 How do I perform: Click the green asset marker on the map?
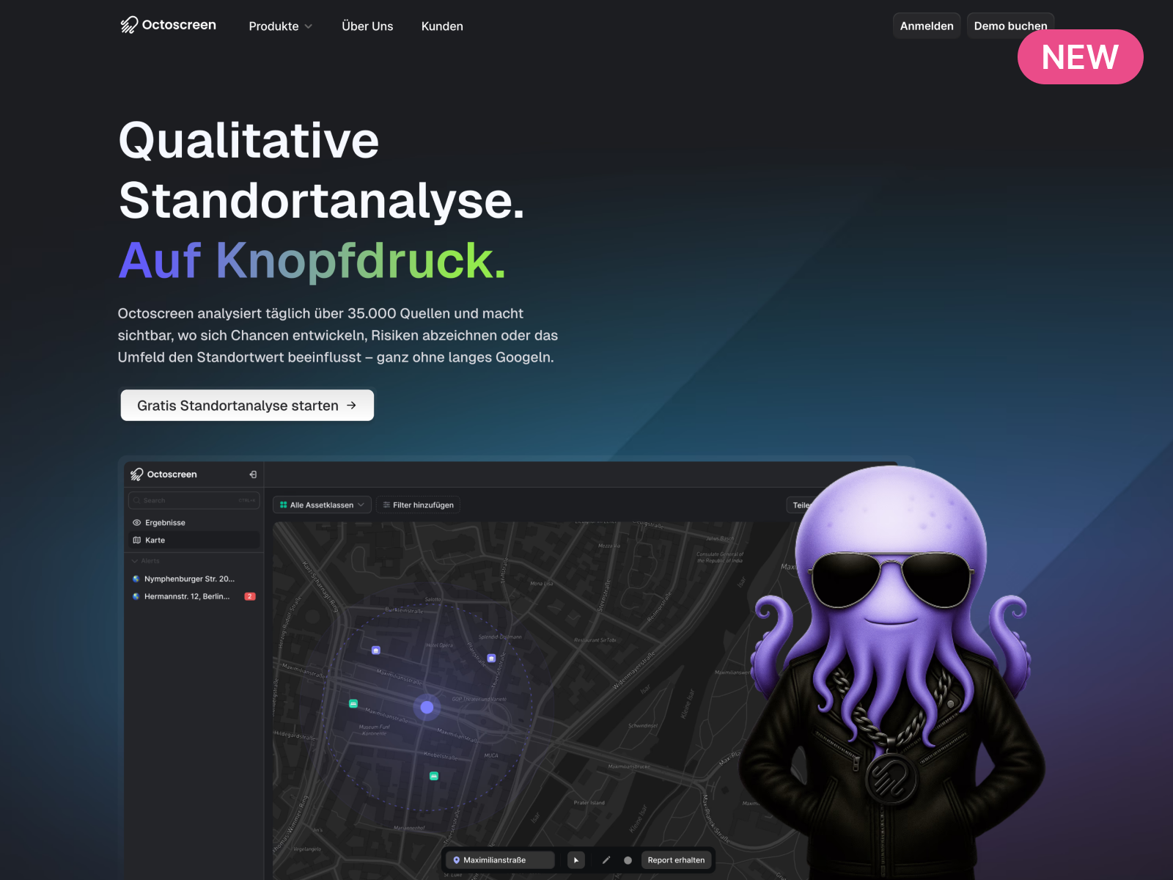353,702
